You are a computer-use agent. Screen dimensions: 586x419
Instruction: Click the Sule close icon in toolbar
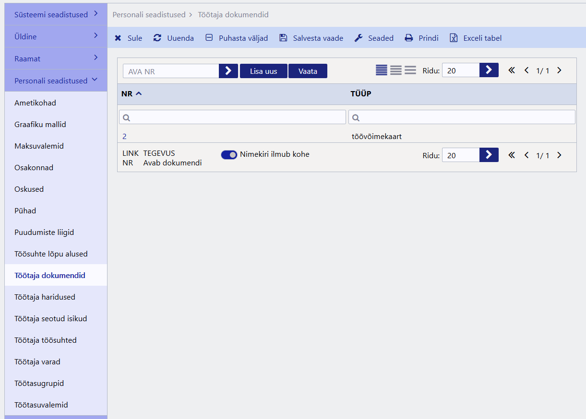point(118,38)
